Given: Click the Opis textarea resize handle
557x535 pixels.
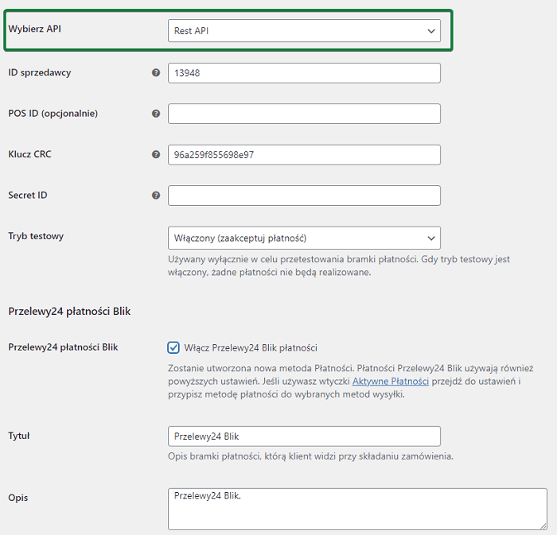Looking at the screenshot, I should (543, 526).
